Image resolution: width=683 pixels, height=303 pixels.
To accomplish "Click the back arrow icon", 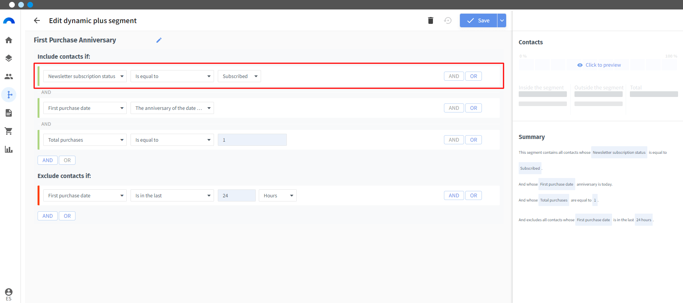I will tap(37, 20).
